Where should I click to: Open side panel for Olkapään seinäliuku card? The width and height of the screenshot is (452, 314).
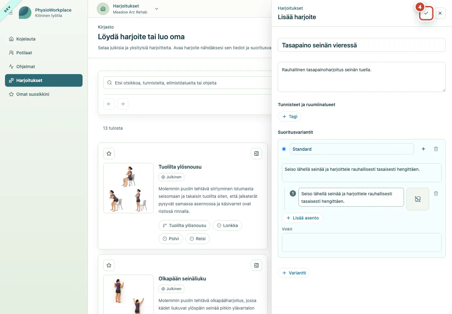256,265
